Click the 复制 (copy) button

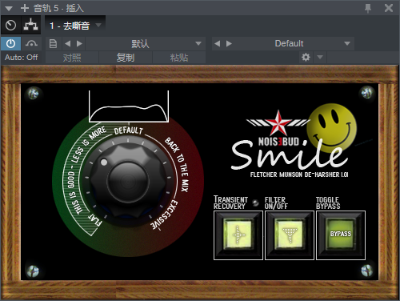point(126,58)
